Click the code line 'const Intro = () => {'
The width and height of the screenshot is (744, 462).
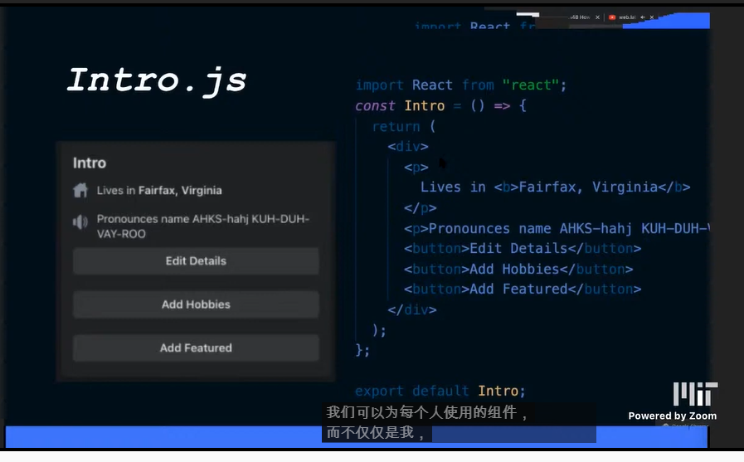pos(440,106)
